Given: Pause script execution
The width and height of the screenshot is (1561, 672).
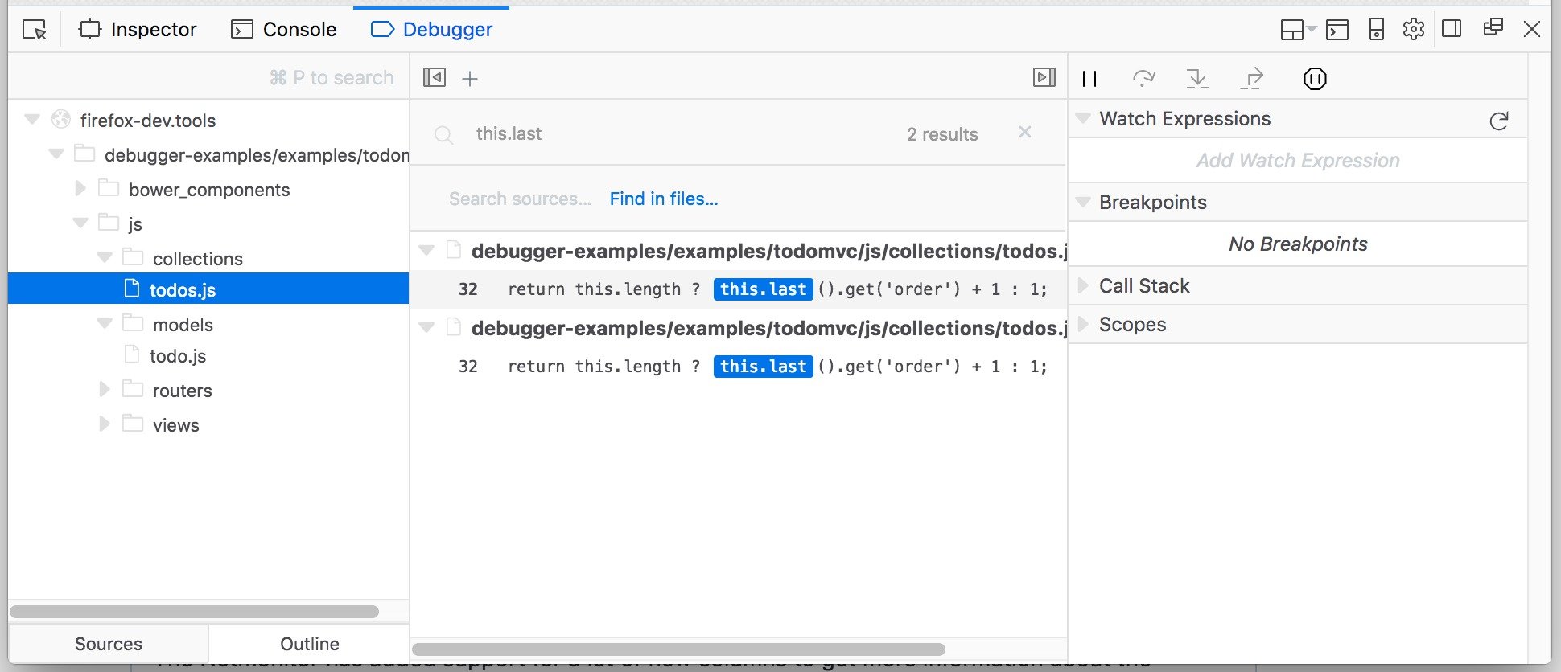Looking at the screenshot, I should (x=1089, y=78).
